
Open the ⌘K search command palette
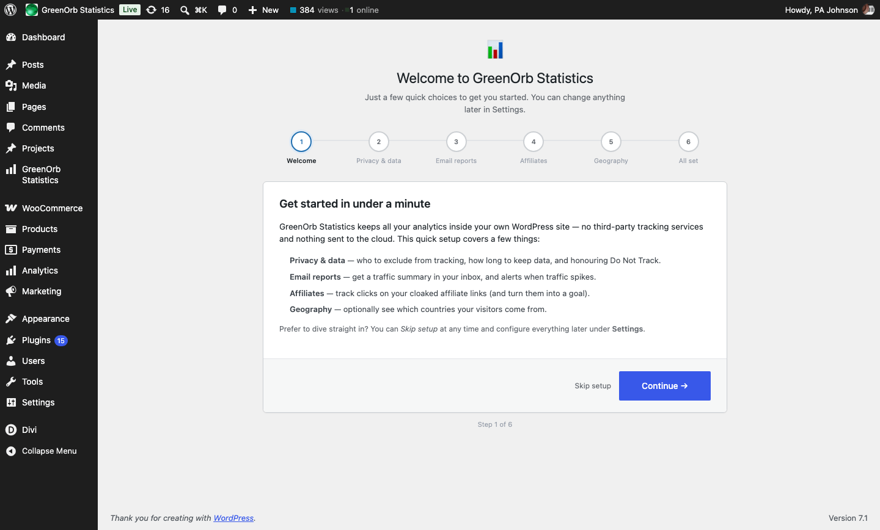[194, 10]
